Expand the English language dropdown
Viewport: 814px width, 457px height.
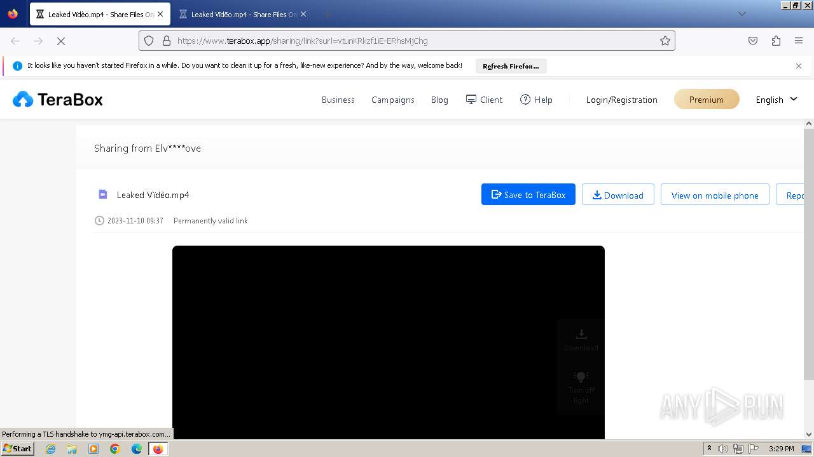(776, 100)
